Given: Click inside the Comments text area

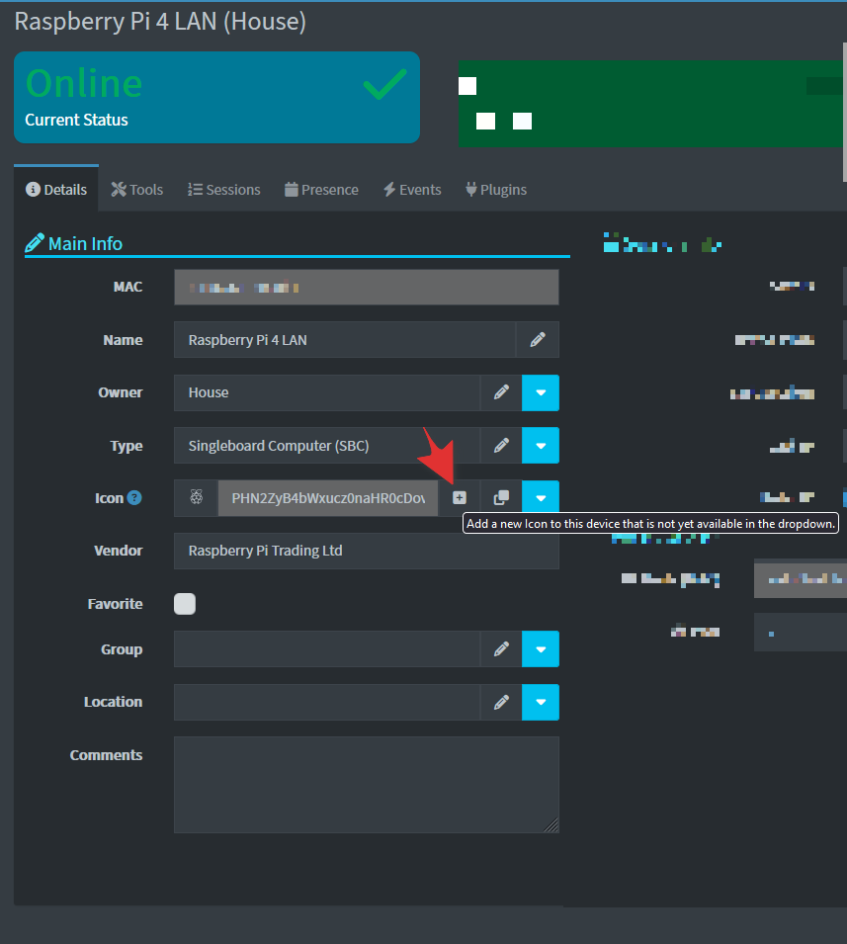Looking at the screenshot, I should click(366, 784).
